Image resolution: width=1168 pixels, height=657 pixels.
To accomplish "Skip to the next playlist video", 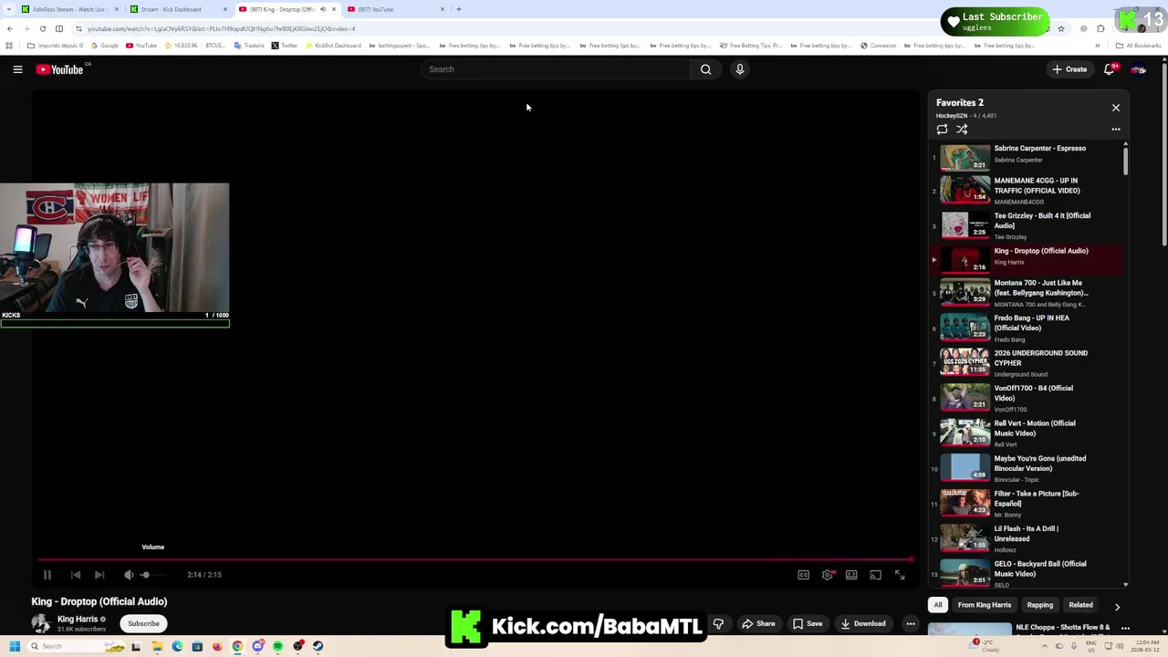I will click(99, 575).
